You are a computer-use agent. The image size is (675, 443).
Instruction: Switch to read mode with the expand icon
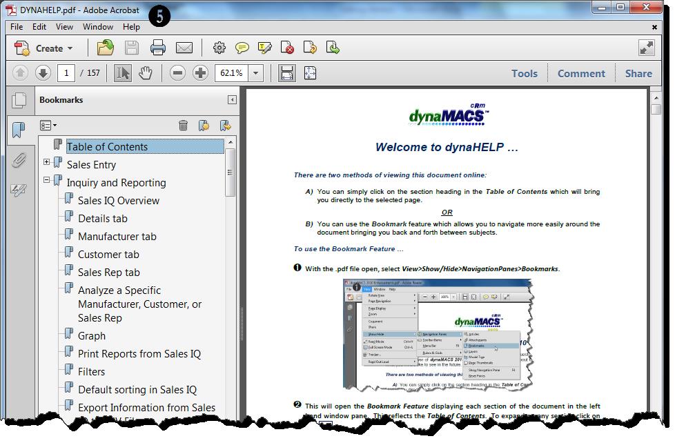coord(647,48)
